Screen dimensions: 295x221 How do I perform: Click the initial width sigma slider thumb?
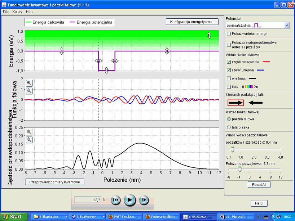coord(233,149)
